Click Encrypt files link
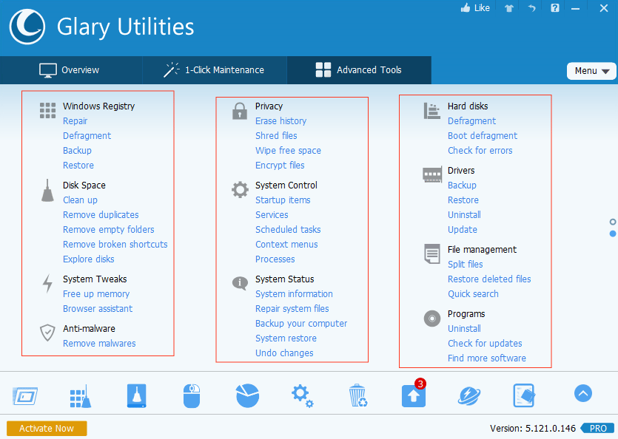Image resolution: width=618 pixels, height=439 pixels. [x=280, y=166]
